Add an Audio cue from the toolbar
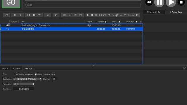187x105 pixels. [15, 15]
